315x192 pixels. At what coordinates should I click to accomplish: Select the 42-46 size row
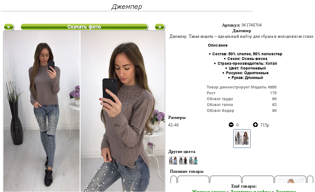tap(219, 125)
